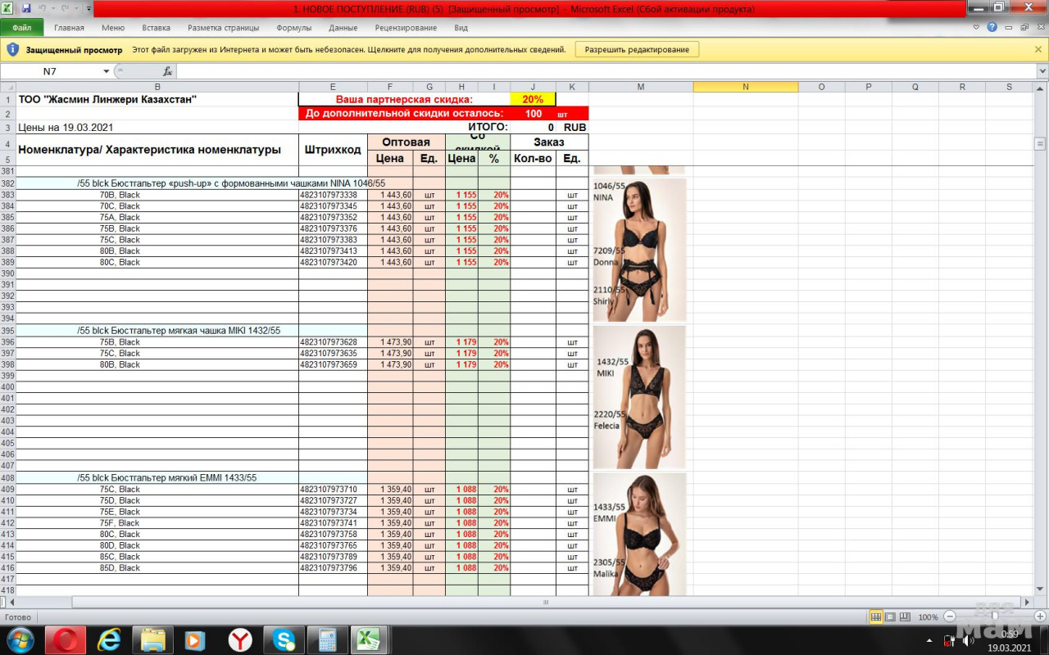Open Excel Help with the question mark icon
The height and width of the screenshot is (655, 1049).
(992, 27)
